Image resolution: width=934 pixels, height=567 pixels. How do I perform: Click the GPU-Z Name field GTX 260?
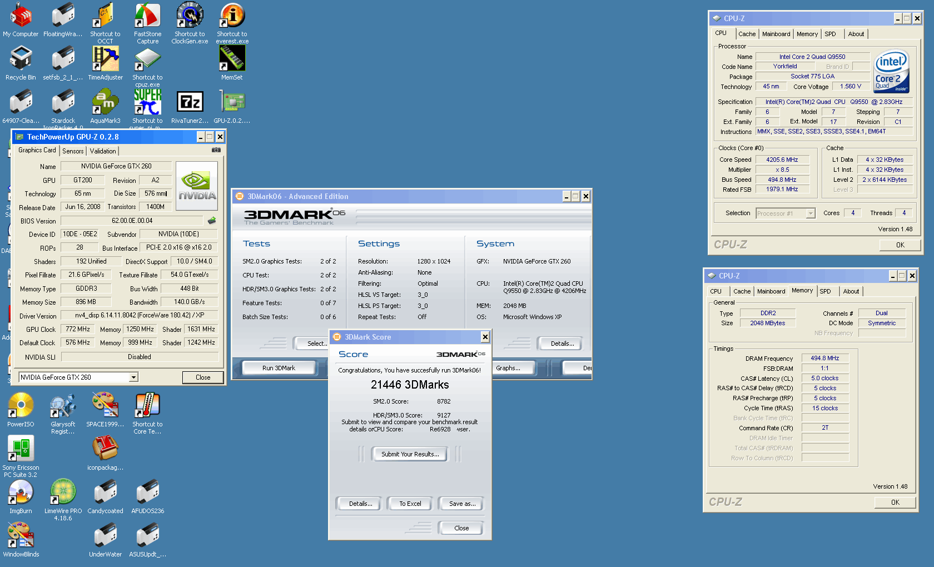(116, 166)
